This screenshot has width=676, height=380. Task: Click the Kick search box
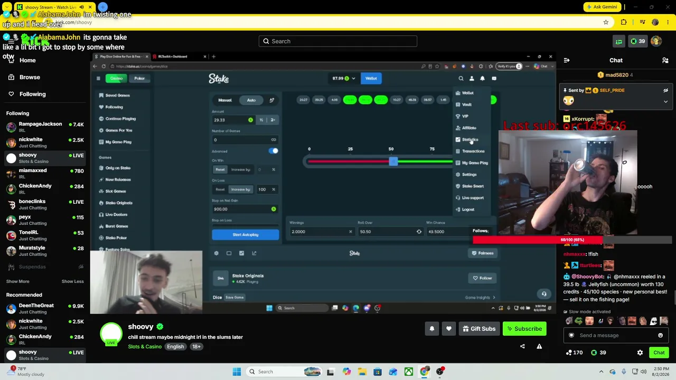click(x=338, y=41)
